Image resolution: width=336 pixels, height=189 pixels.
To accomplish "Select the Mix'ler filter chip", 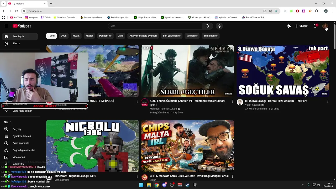I will 89,36.
